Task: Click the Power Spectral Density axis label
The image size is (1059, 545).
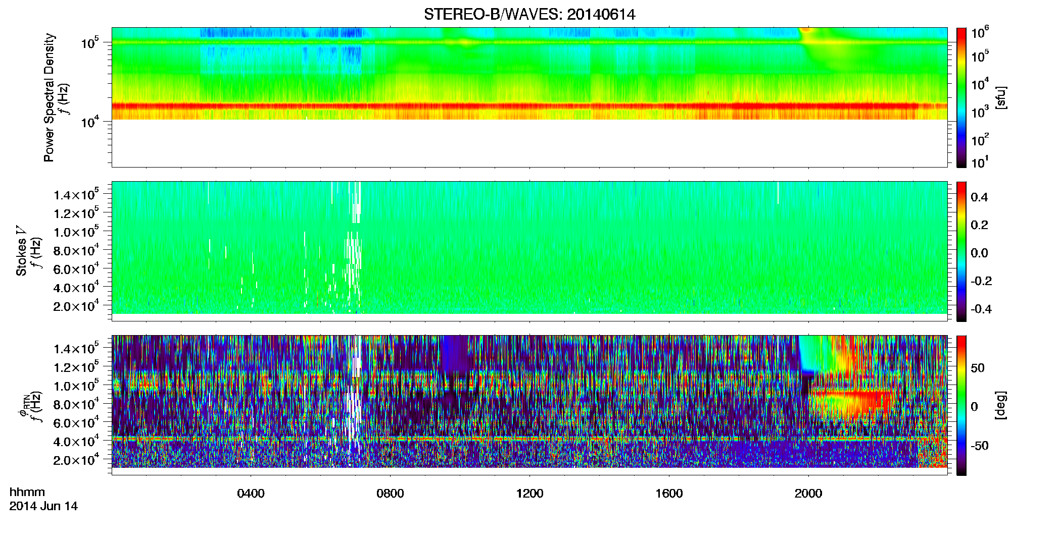Action: coord(49,97)
